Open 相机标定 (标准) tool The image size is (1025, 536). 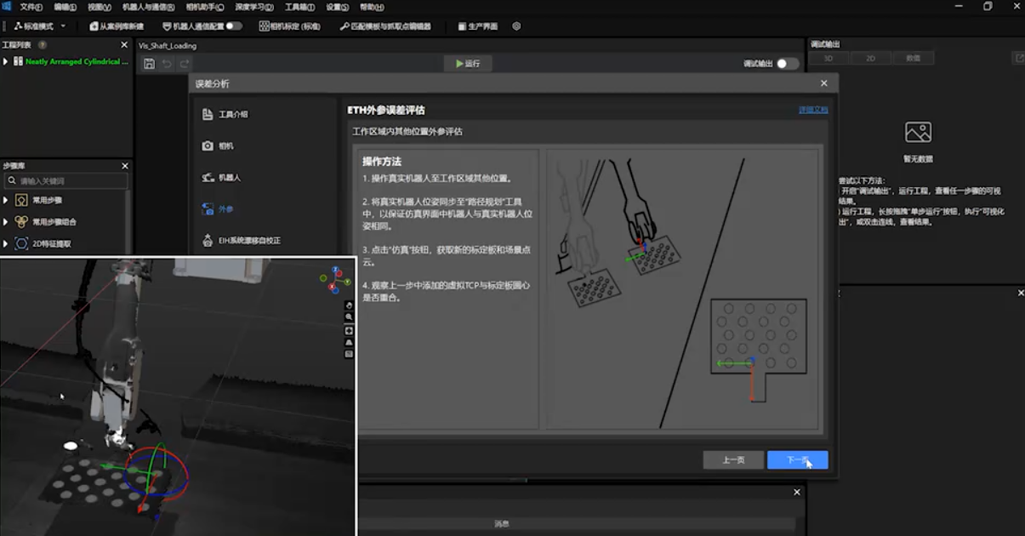tap(290, 26)
